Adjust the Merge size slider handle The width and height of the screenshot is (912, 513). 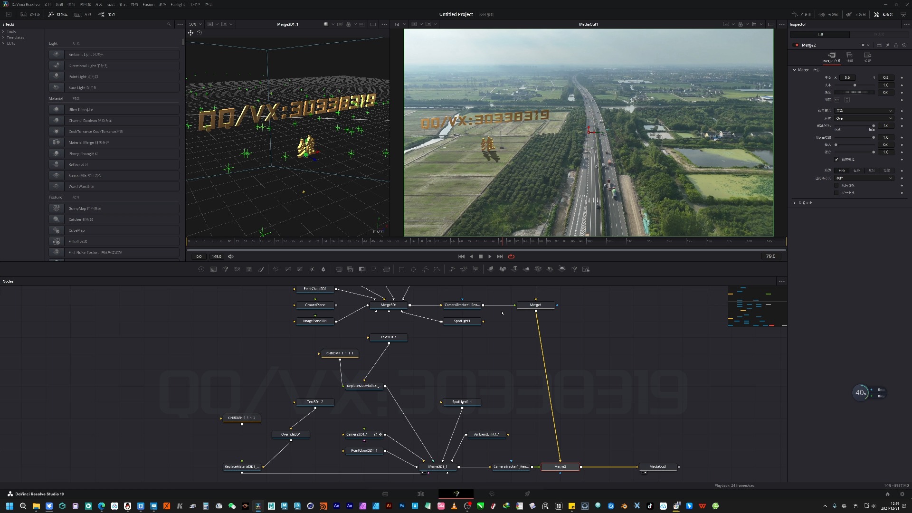[855, 85]
